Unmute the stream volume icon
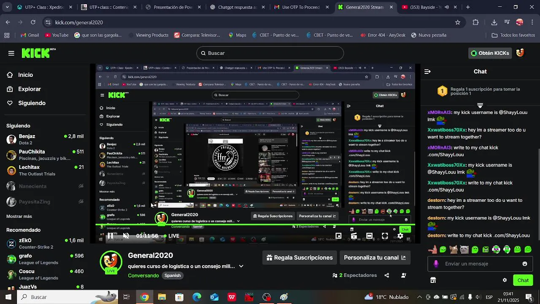Viewport: 540px width, 304px height. (126, 236)
